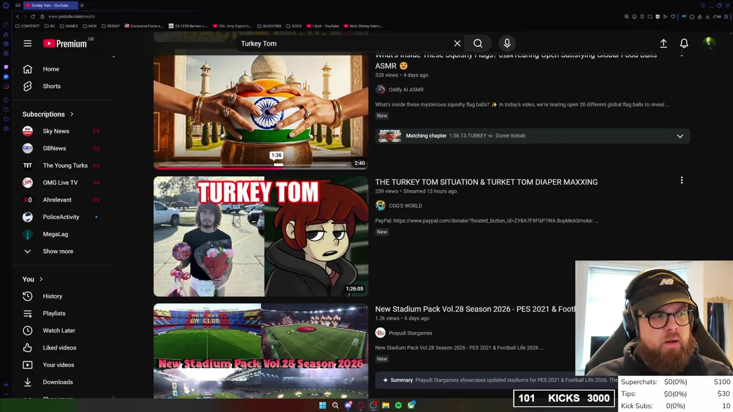The height and width of the screenshot is (412, 733).
Task: Click the magnifier search button
Action: (478, 43)
